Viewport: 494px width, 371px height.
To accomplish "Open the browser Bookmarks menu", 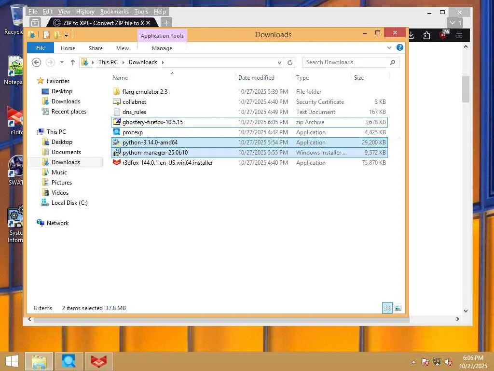I will point(114,12).
